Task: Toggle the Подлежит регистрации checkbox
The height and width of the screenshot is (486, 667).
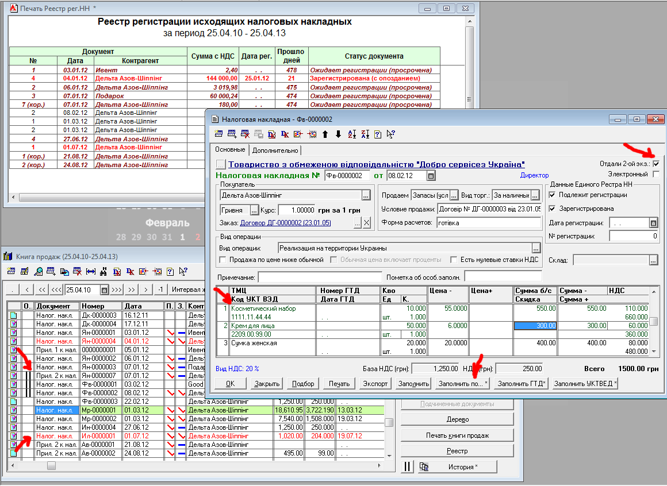Action: (552, 195)
